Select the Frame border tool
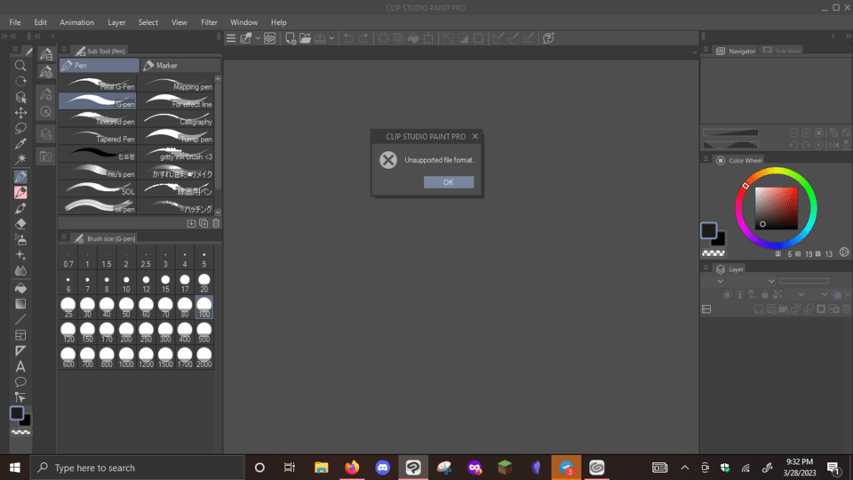Image resolution: width=853 pixels, height=480 pixels. coord(20,335)
